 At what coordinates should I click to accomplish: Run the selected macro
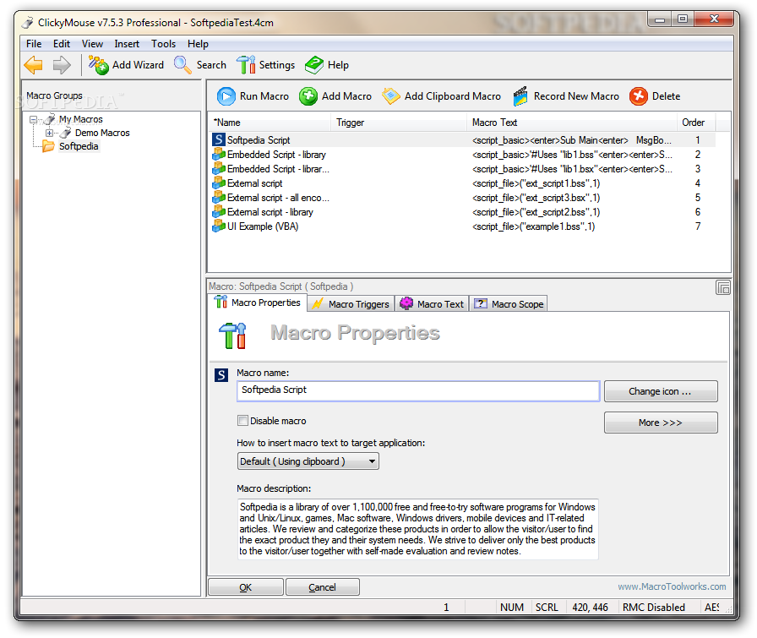[253, 96]
